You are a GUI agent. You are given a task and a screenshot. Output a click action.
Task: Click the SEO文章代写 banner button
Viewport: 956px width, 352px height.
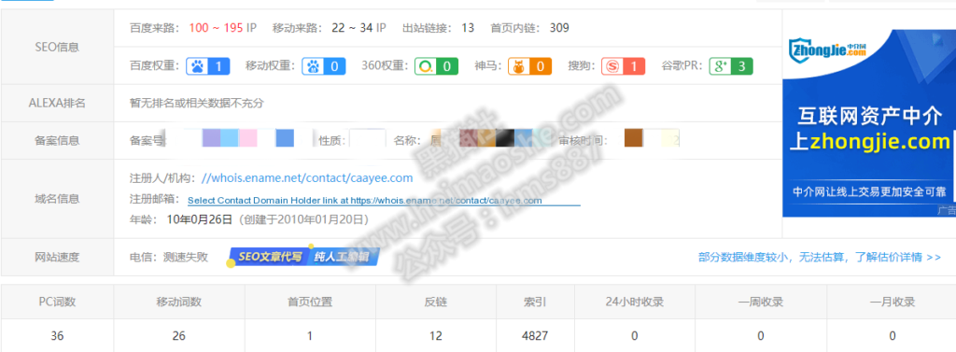tap(269, 257)
